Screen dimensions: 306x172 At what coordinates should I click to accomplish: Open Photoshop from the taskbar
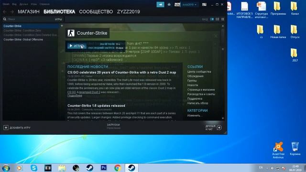[104, 168]
